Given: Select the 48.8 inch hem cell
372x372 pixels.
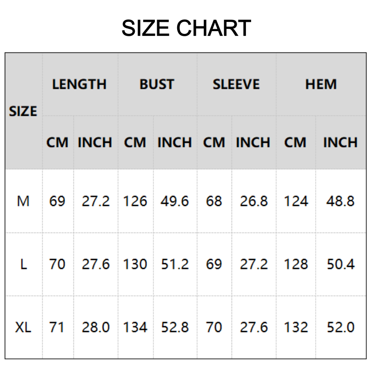Looking at the screenshot, I should (x=340, y=201).
